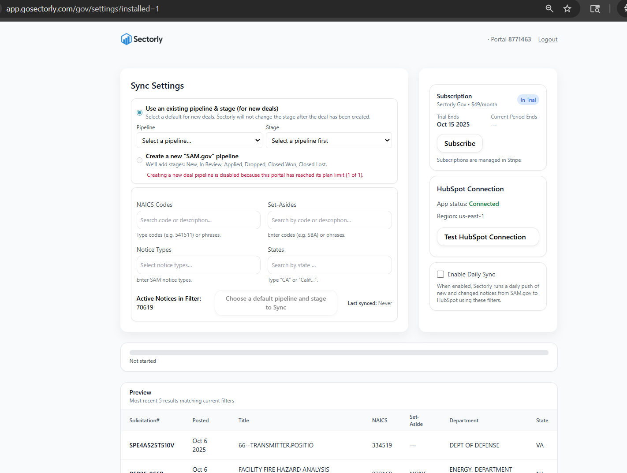The height and width of the screenshot is (473, 627).
Task: Focus the NAICS Codes search field
Action: pyautogui.click(x=198, y=220)
